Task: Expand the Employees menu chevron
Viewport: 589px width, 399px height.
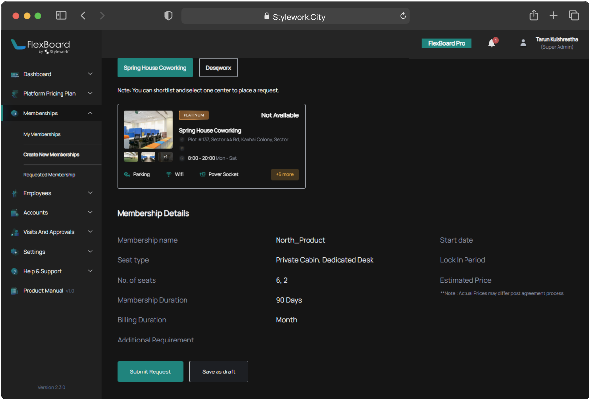Action: click(x=90, y=193)
